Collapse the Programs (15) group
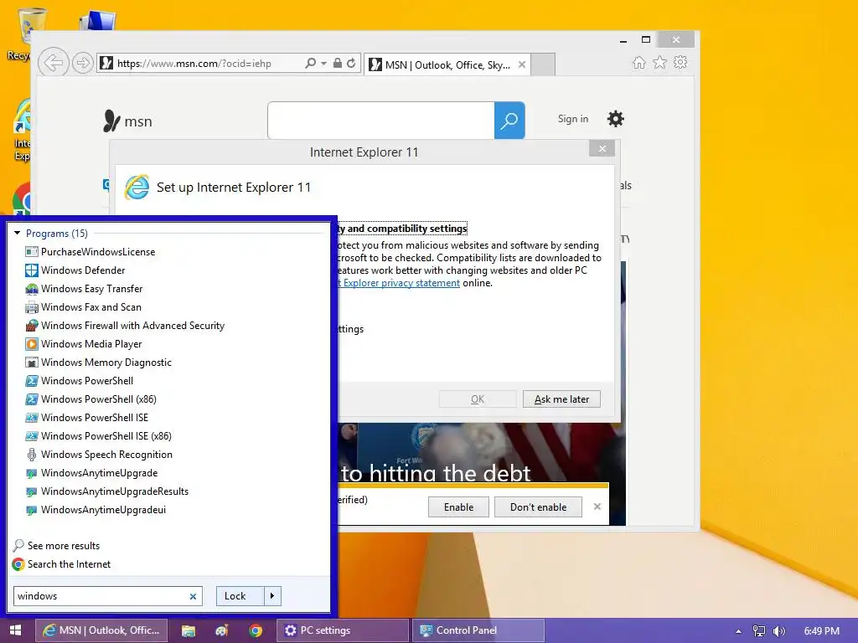858x643 pixels. [x=17, y=233]
